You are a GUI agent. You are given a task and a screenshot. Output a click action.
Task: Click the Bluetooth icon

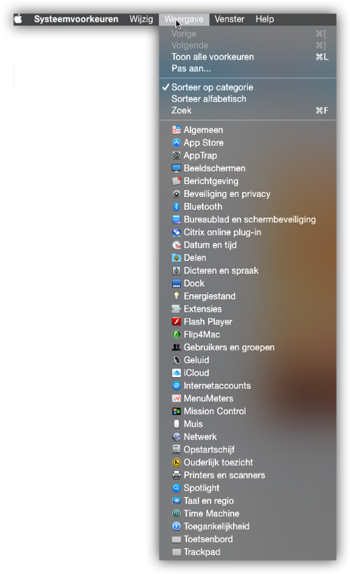coord(176,206)
